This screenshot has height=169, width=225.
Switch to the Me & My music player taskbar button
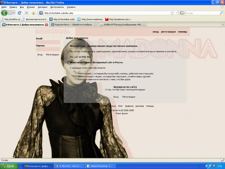tap(69, 166)
